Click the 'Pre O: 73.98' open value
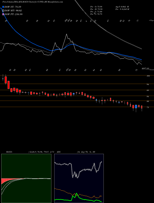Image resolution: width=154 pixels, height=203 pixels. [96, 7]
